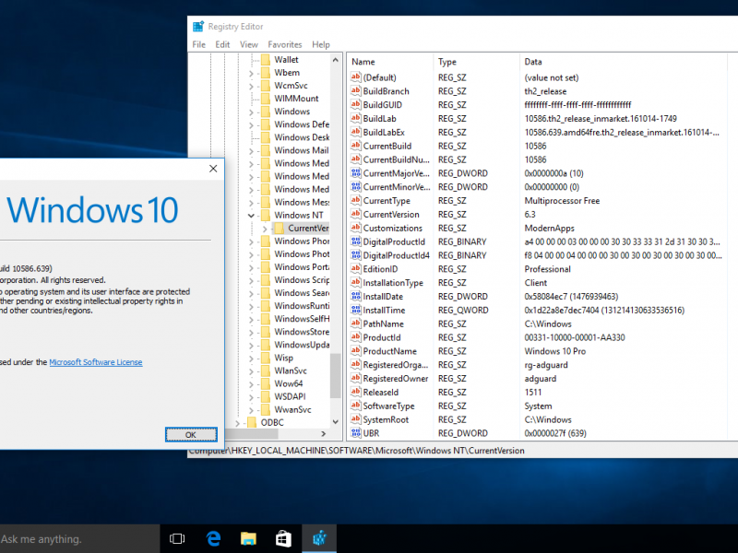Image resolution: width=738 pixels, height=553 pixels.
Task: Click the '00331-10000-00001-AA330' data cell
Action: [575, 337]
